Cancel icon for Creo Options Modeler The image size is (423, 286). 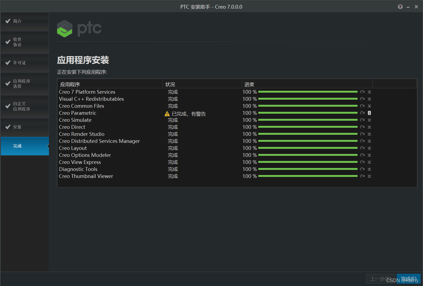[x=369, y=155]
